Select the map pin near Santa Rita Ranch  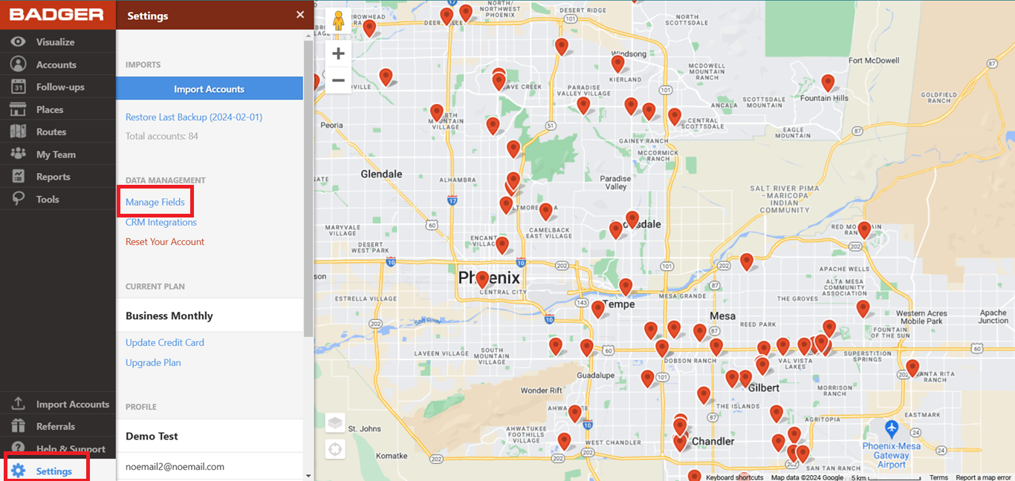[x=912, y=367]
